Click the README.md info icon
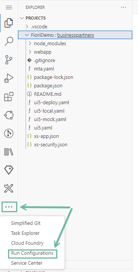This screenshot has width=138, height=272. pyautogui.click(x=29, y=94)
